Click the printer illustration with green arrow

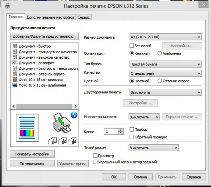click(62, 123)
